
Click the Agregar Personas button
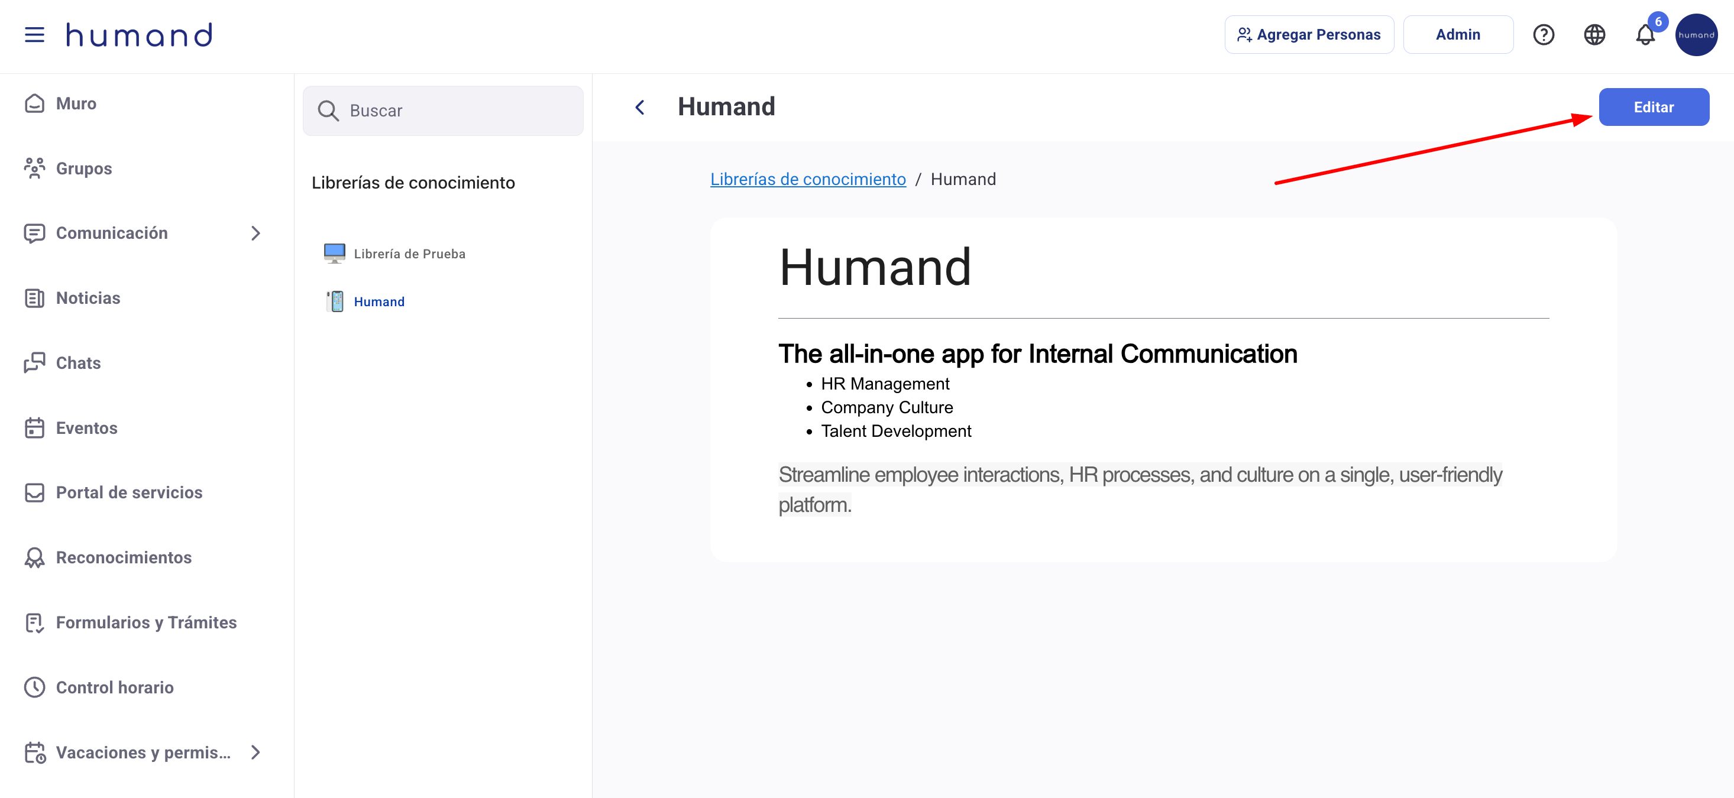click(x=1309, y=35)
